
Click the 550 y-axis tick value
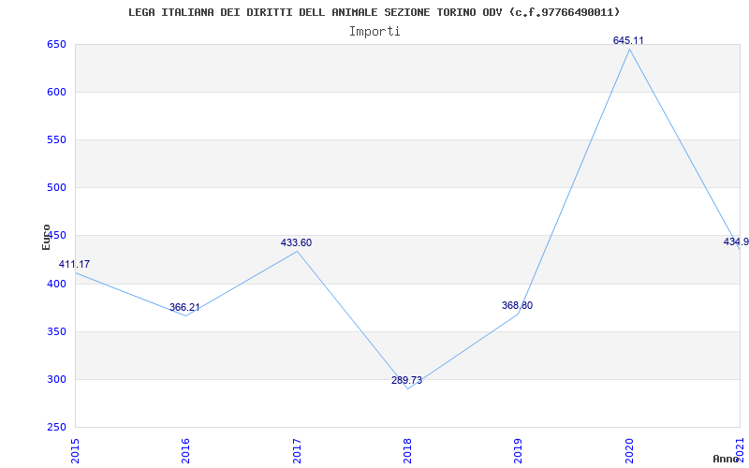click(56, 139)
